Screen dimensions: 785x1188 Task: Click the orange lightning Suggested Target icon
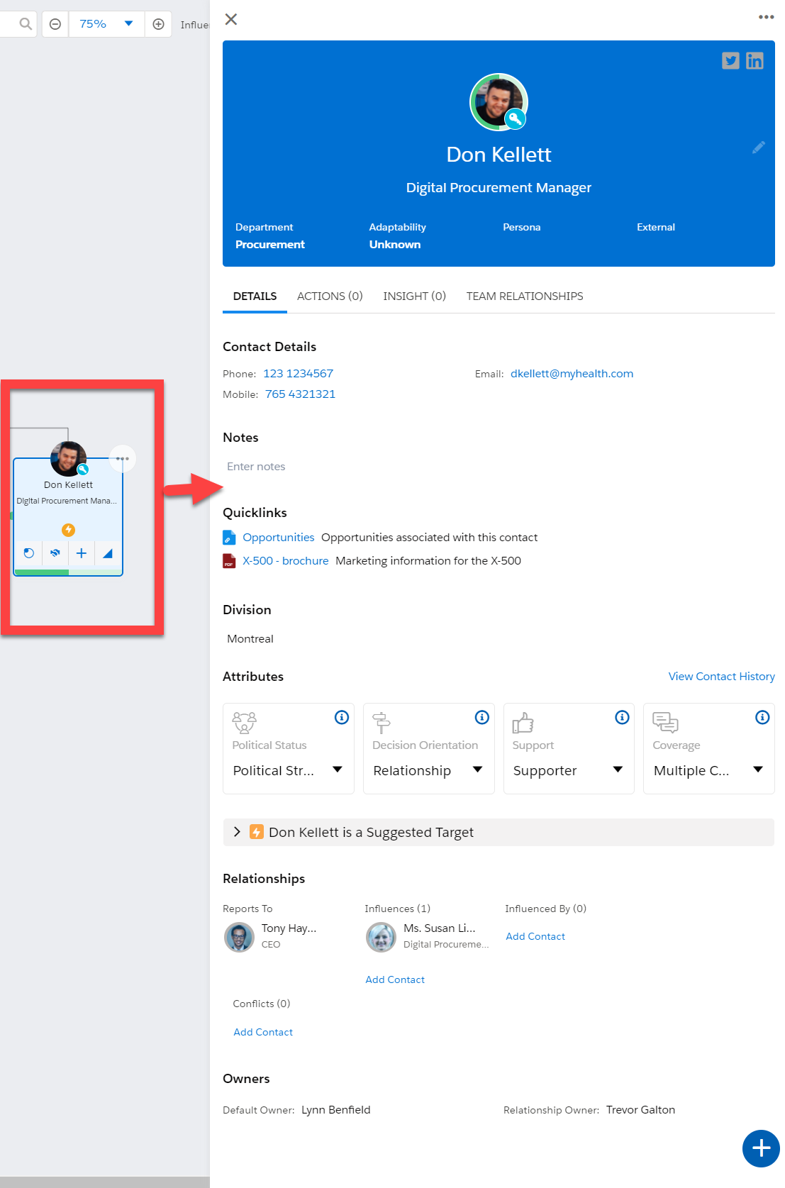pos(257,832)
